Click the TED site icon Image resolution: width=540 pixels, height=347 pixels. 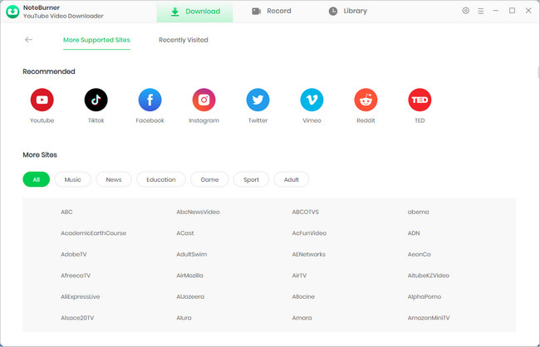(x=420, y=100)
